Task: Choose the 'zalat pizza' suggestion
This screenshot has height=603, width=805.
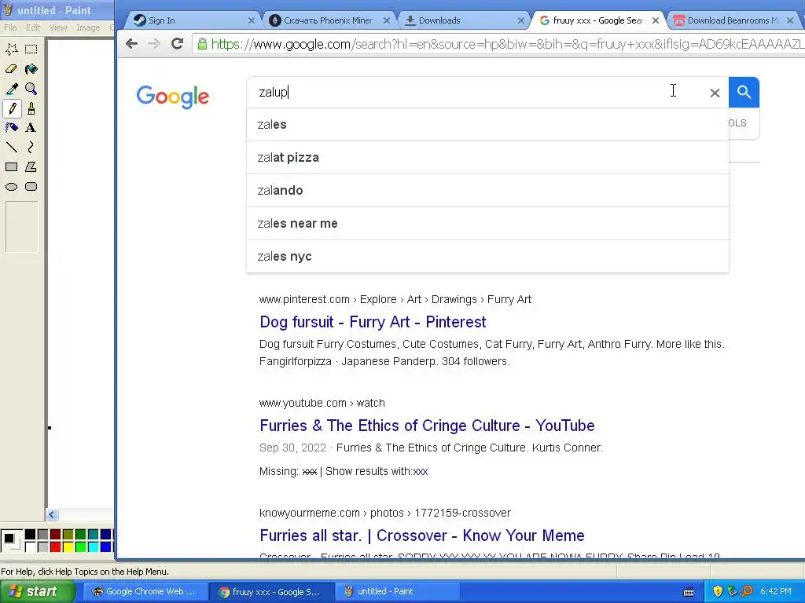Action: click(487, 157)
